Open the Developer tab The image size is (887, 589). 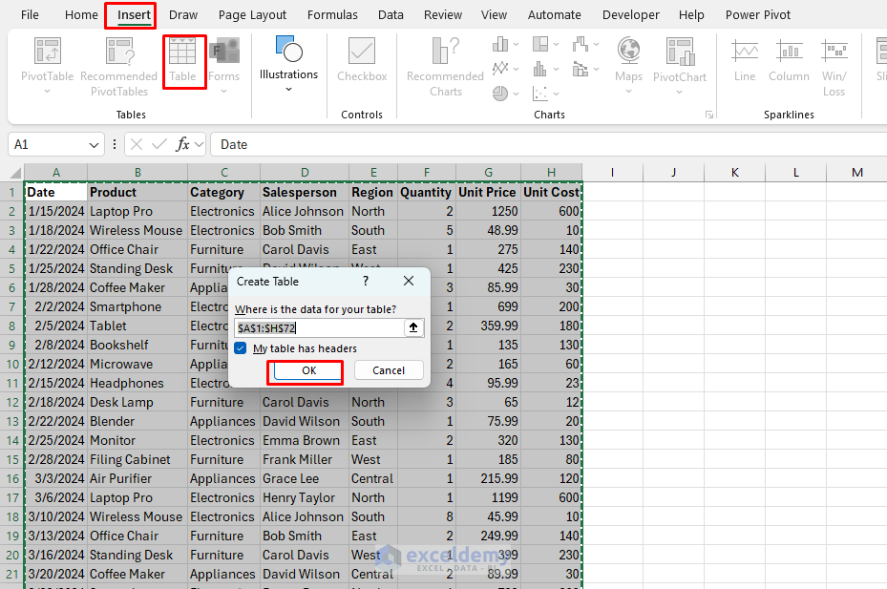pyautogui.click(x=631, y=14)
